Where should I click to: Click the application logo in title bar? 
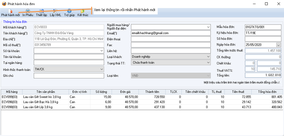pyautogui.click(x=3, y=3)
